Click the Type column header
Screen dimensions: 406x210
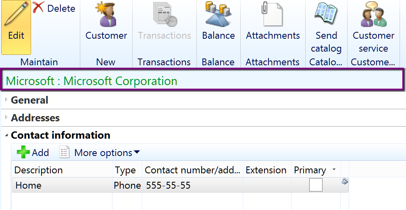(125, 170)
